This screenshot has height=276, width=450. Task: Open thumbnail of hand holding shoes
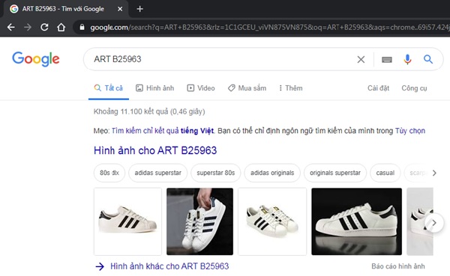[199, 221]
